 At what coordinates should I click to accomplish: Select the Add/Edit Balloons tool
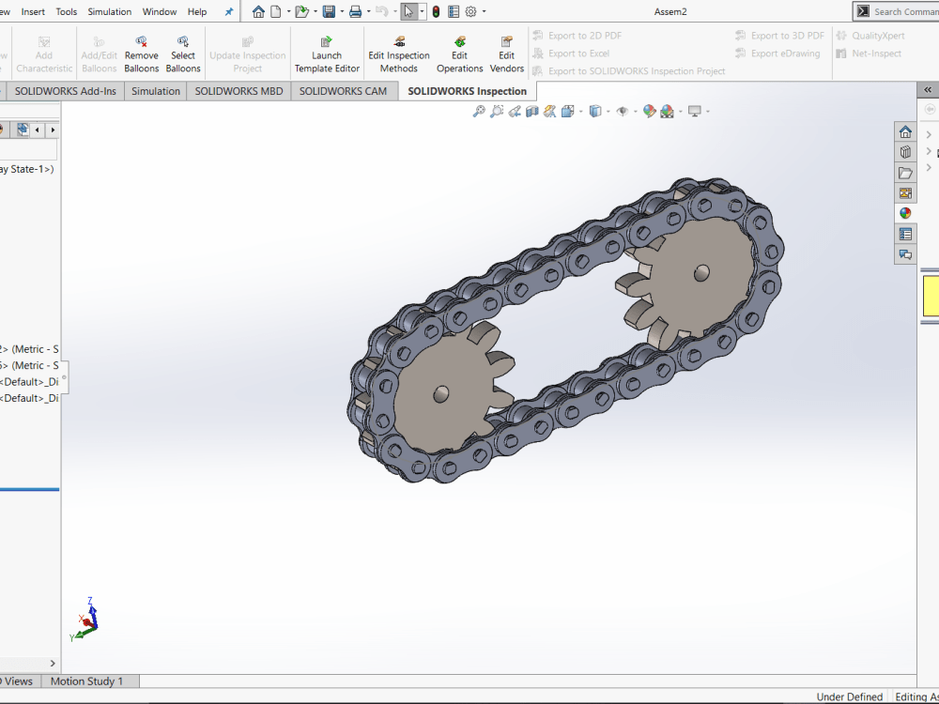[x=99, y=52]
